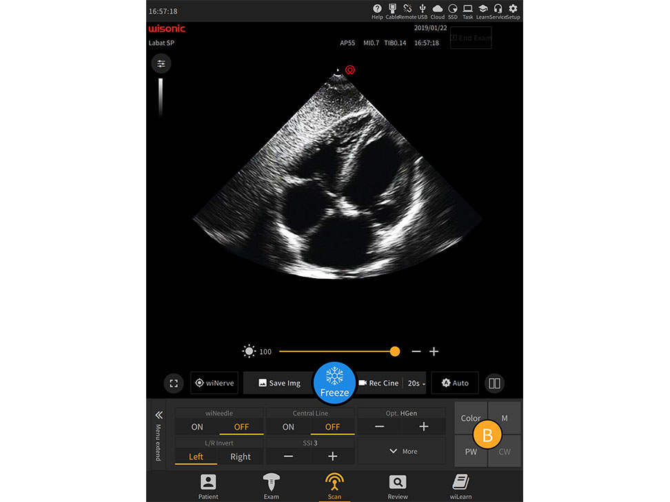Open the 20s cine duration dropdown
The width and height of the screenshot is (670, 502).
coord(416,383)
